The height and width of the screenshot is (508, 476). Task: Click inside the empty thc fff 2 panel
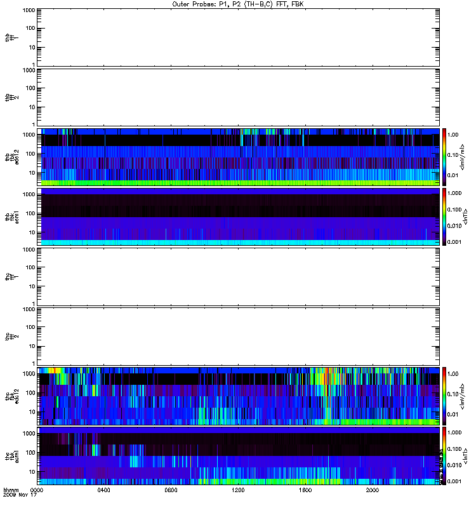238,337
